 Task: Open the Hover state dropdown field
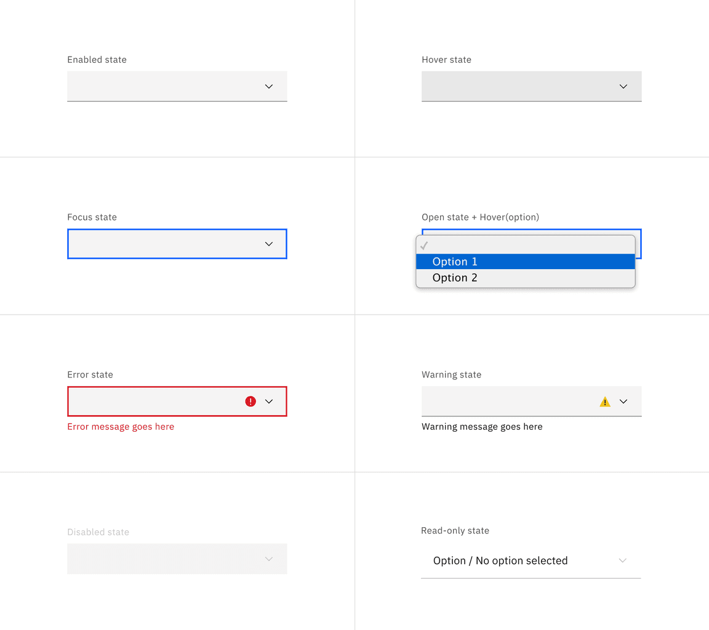523,86
